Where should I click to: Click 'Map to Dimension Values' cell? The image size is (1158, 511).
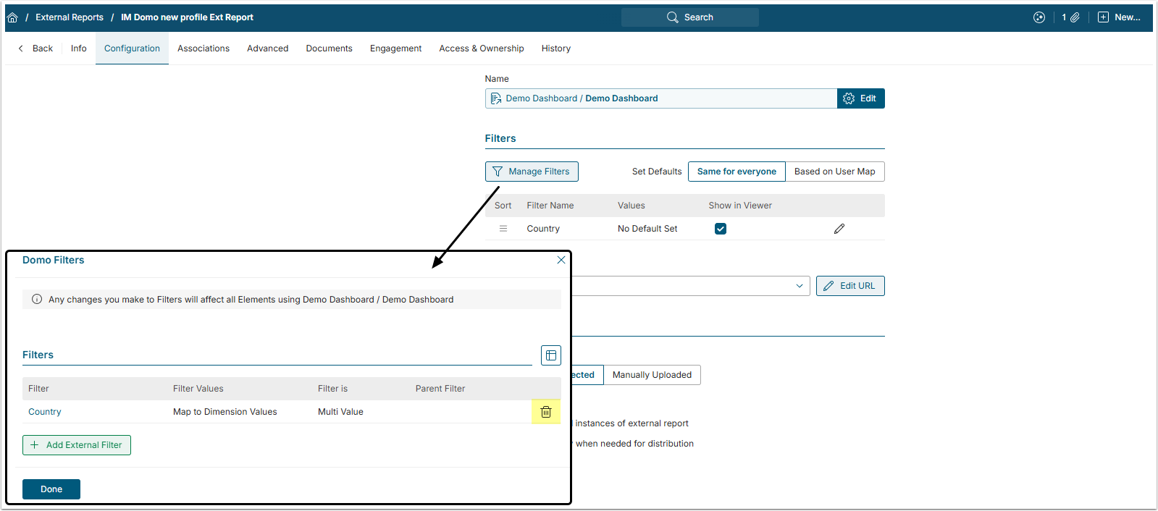point(225,412)
